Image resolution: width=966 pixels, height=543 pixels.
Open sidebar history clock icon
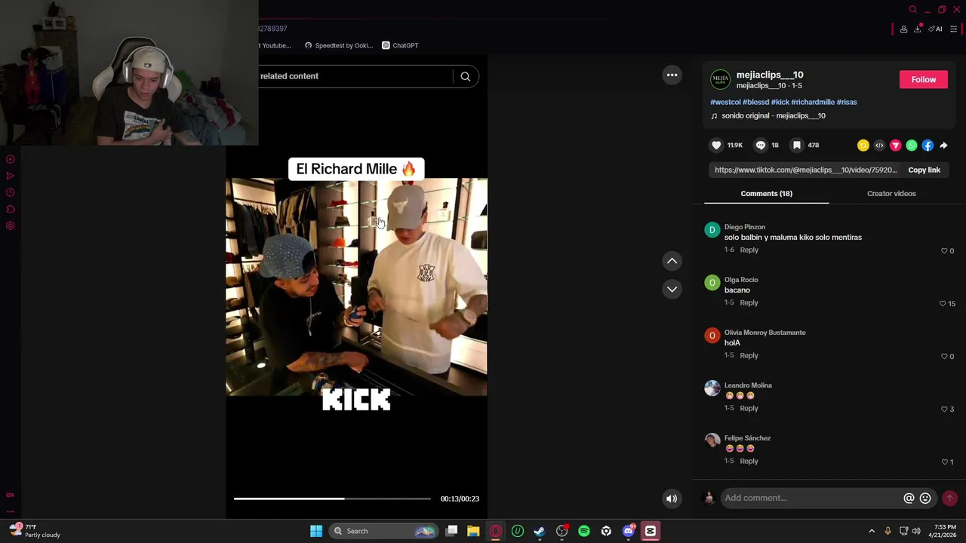tap(11, 192)
